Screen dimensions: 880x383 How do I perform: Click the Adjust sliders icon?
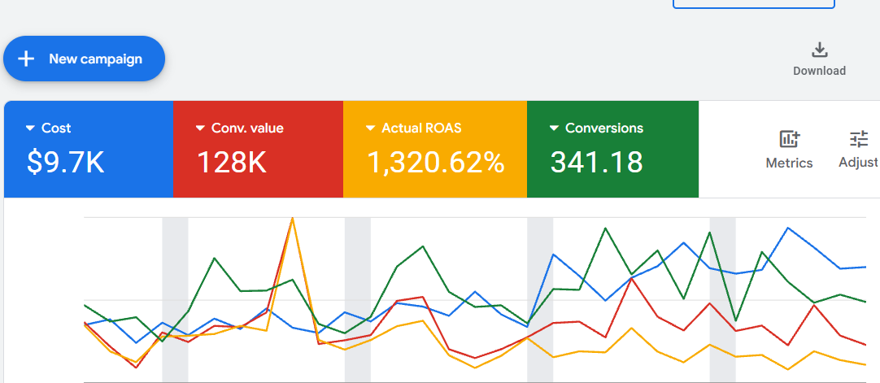[x=859, y=138]
